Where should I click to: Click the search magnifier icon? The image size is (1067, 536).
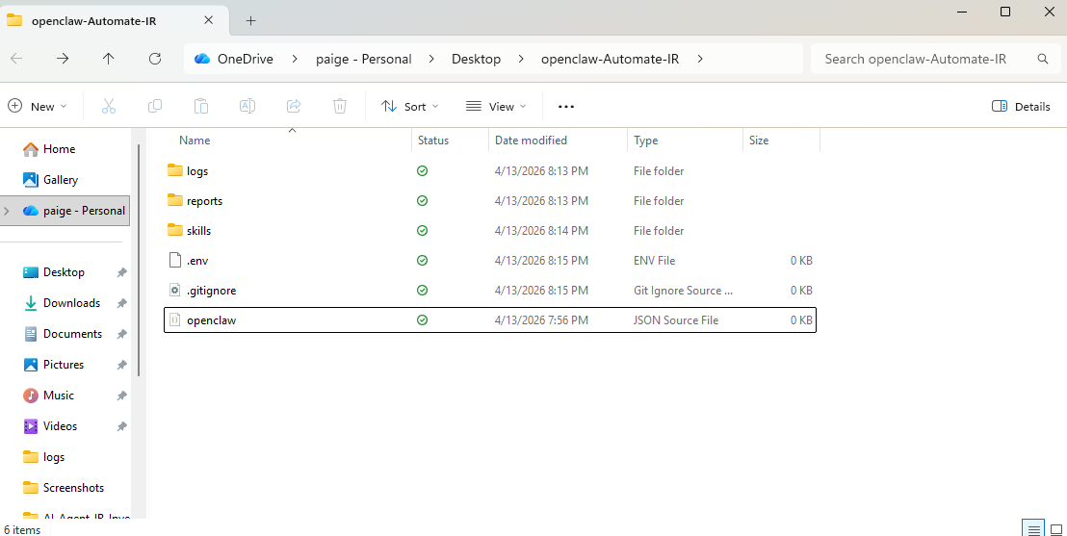(x=1043, y=59)
